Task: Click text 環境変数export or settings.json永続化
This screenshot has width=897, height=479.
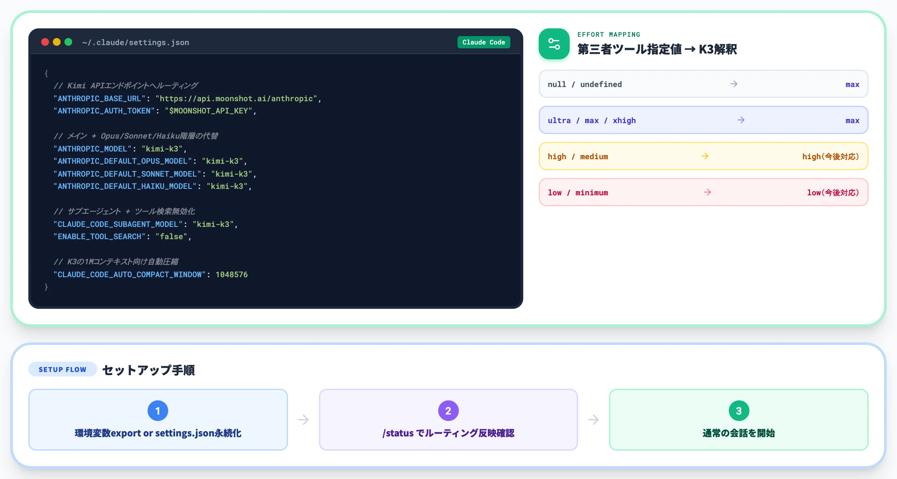Action: (x=158, y=433)
